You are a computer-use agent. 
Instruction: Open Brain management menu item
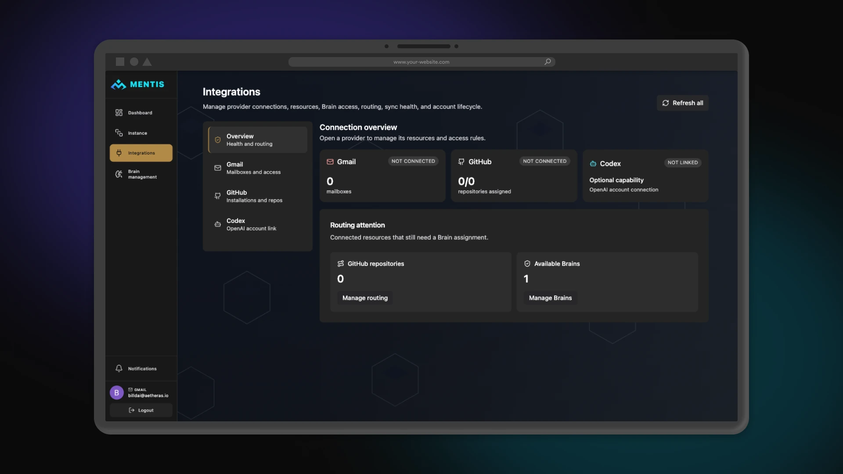click(x=141, y=174)
